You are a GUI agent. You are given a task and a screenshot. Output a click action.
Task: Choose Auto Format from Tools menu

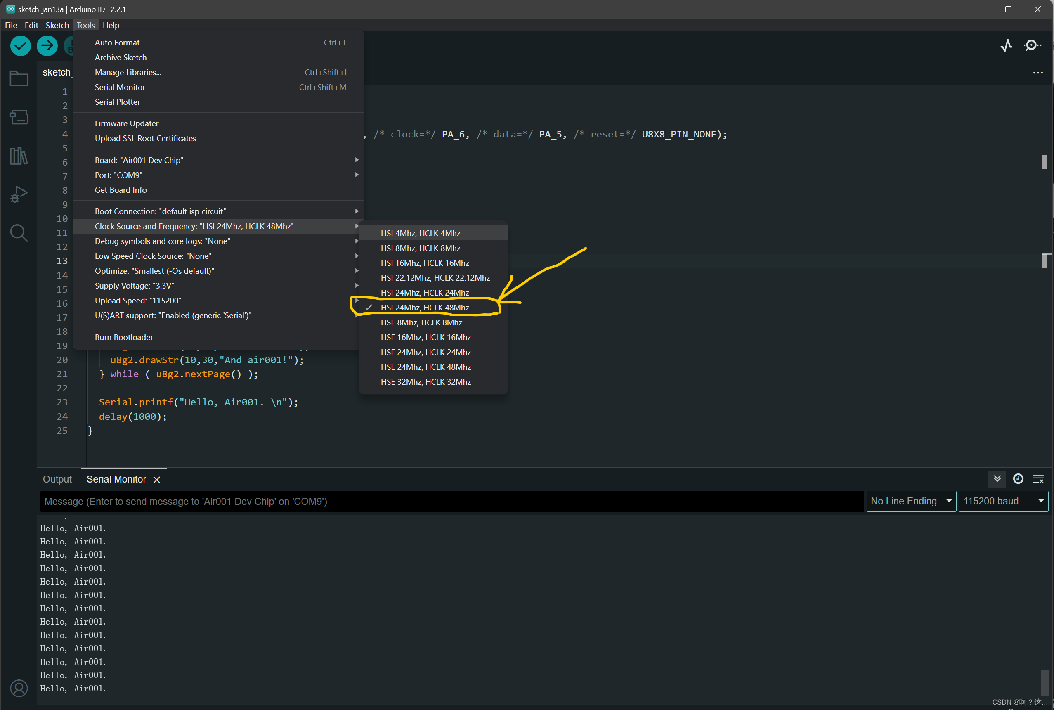(218, 43)
